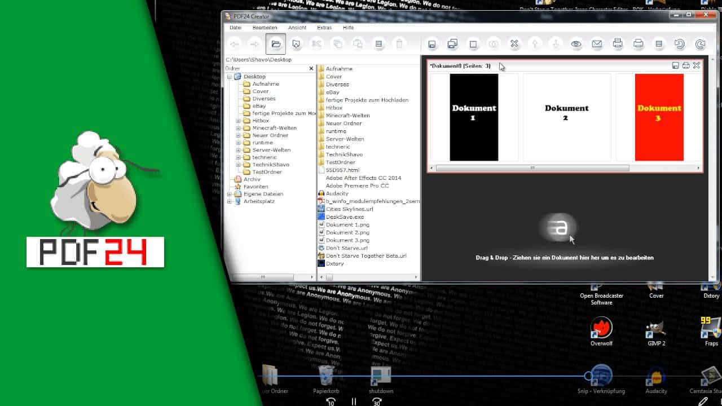Pause the video with the pause button
The width and height of the screenshot is (722, 406).
354,401
